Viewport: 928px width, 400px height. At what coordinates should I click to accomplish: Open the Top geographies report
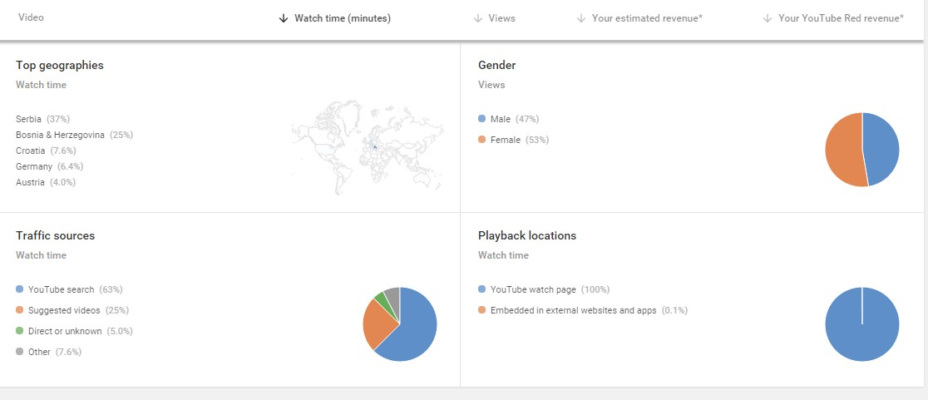60,65
